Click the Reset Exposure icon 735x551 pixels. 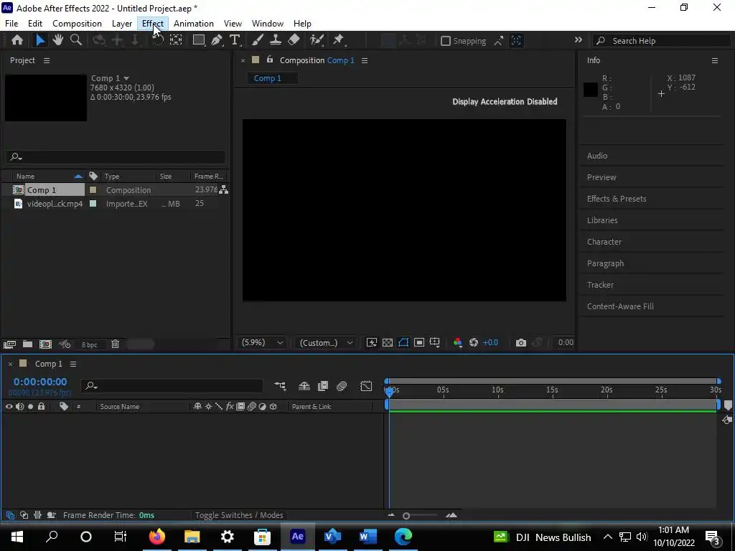pyautogui.click(x=474, y=342)
